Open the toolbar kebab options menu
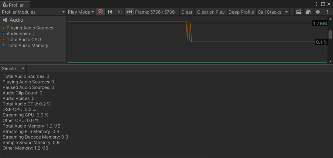Viewport: 333px width, 158px height. tap(327, 12)
